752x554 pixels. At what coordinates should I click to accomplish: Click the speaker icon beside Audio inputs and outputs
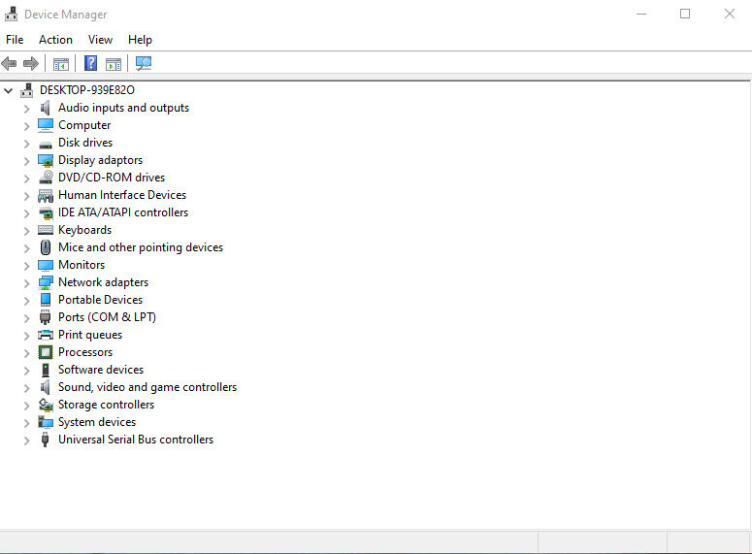click(46, 108)
